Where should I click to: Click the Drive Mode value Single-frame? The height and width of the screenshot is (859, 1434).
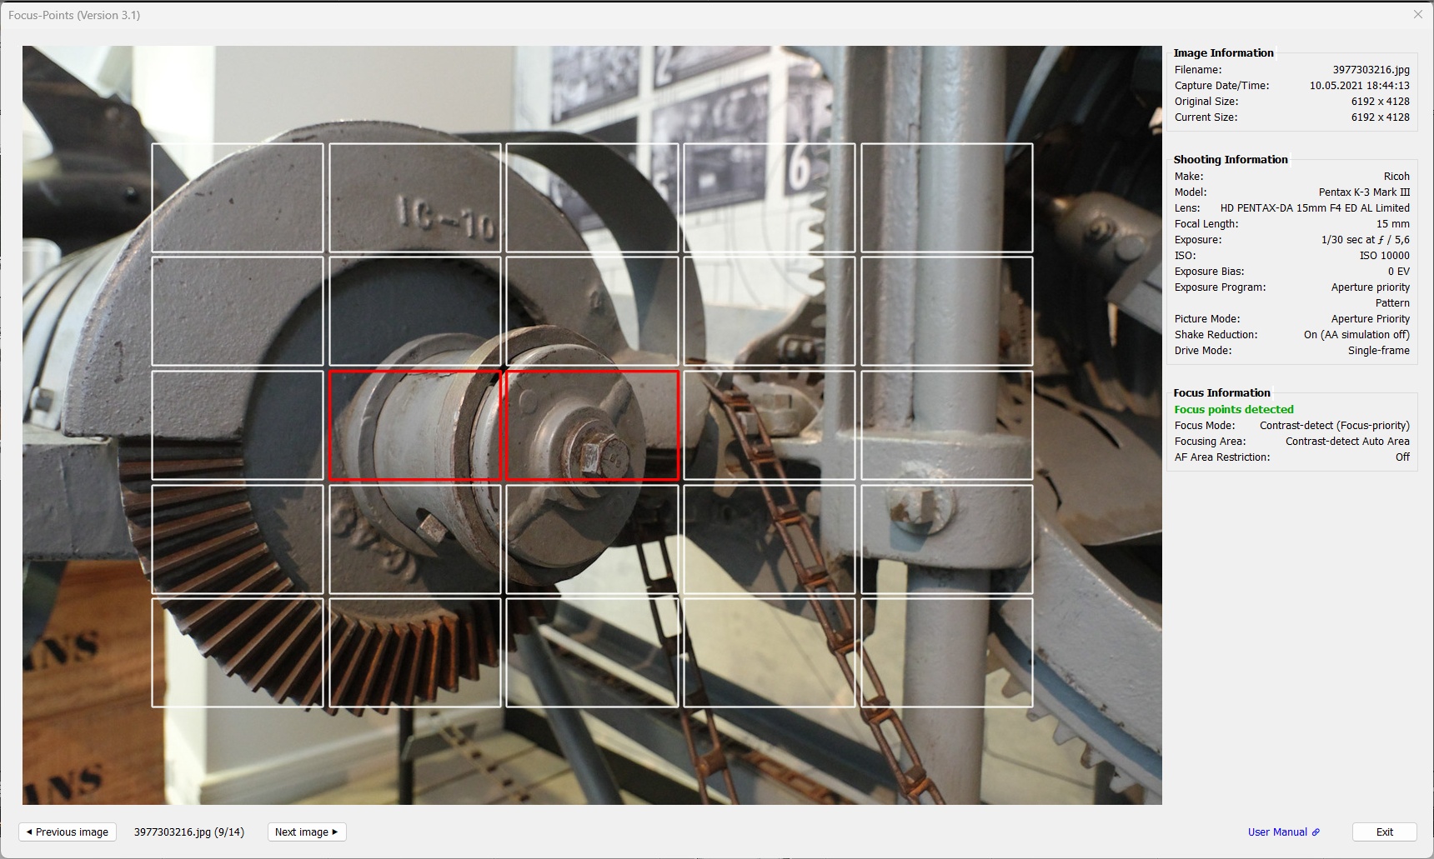[x=1379, y=350]
